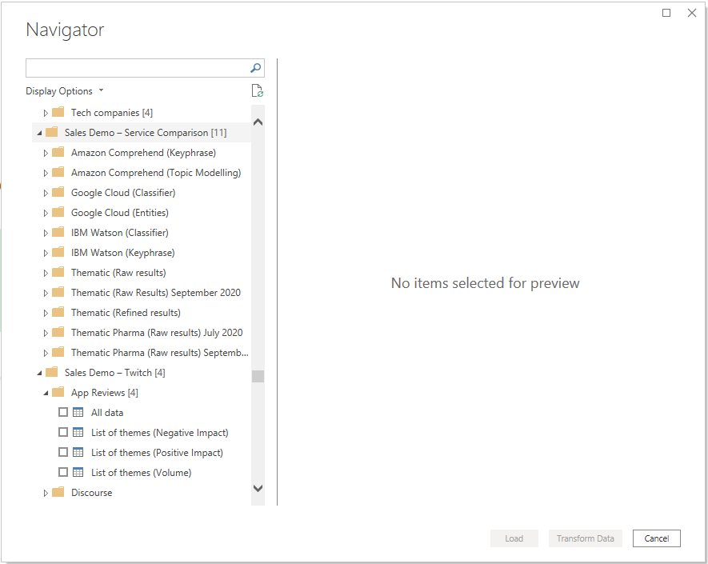
Task: Select 'Google Cloud (Classifier)' row text
Action: click(123, 192)
